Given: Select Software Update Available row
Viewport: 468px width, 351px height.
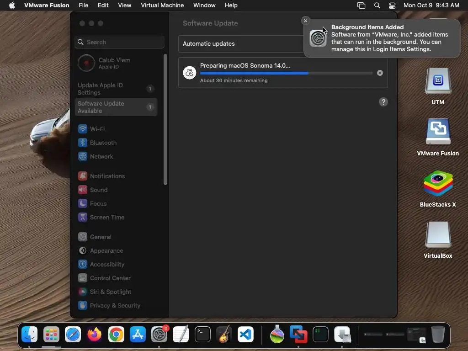Looking at the screenshot, I should [116, 107].
